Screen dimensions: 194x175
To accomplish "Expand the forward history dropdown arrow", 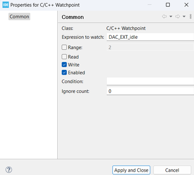I will pyautogui.click(x=184, y=16).
